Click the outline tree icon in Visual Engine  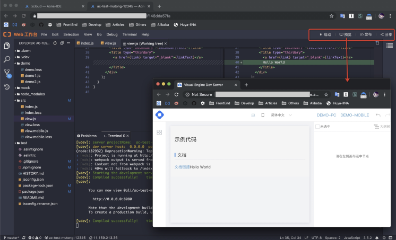(x=376, y=127)
